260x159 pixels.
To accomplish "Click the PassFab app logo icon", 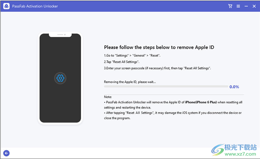I will click(6, 6).
